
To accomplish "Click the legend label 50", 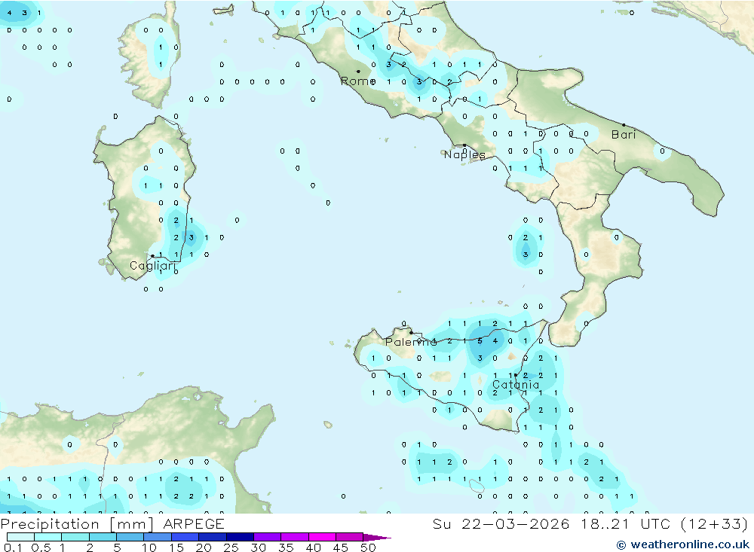I will pyautogui.click(x=368, y=547).
